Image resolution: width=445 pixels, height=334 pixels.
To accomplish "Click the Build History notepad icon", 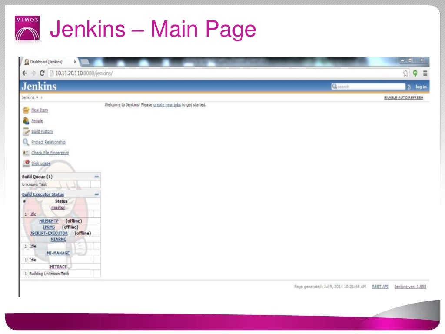I will click(26, 131).
